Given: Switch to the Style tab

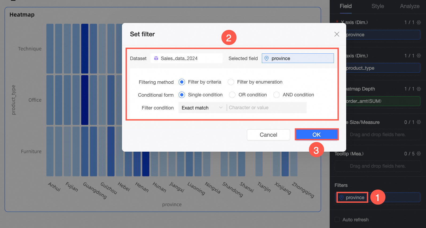Looking at the screenshot, I should click(378, 6).
